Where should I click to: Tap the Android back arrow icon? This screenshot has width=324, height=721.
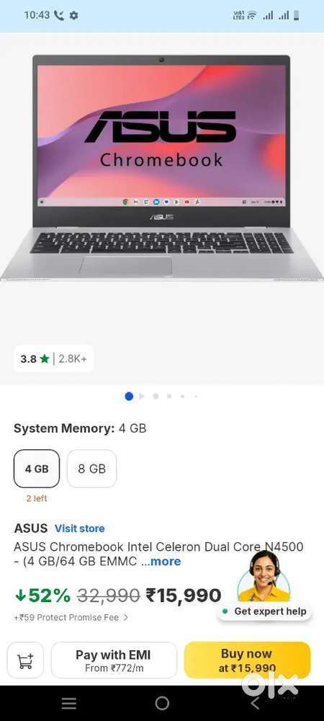click(x=255, y=703)
